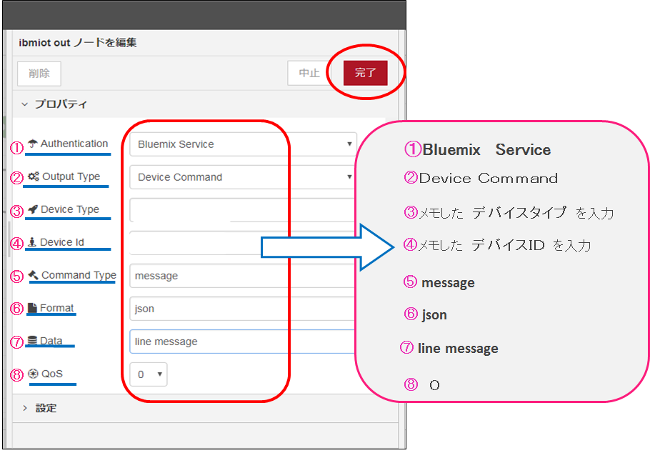Click the 中止 (Cancel) button

(x=309, y=73)
